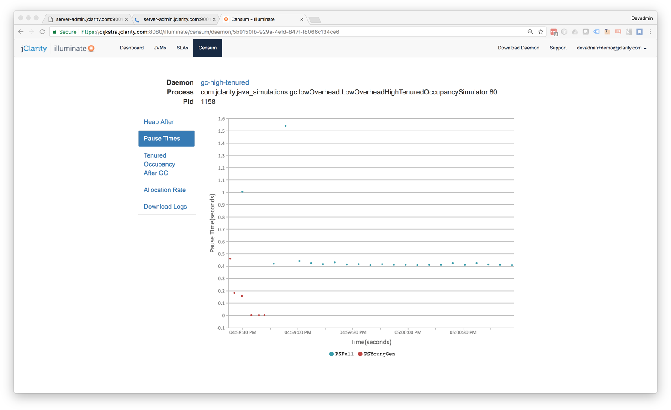Open the gc-high-tenured daemon link
The image size is (671, 410).
click(225, 82)
